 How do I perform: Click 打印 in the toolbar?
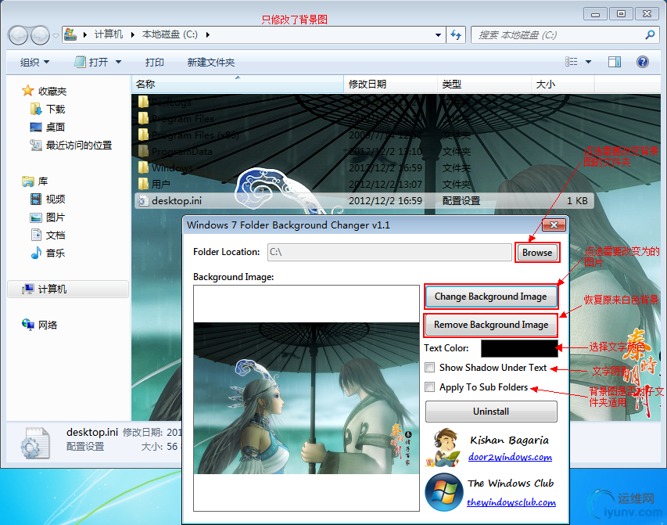154,62
